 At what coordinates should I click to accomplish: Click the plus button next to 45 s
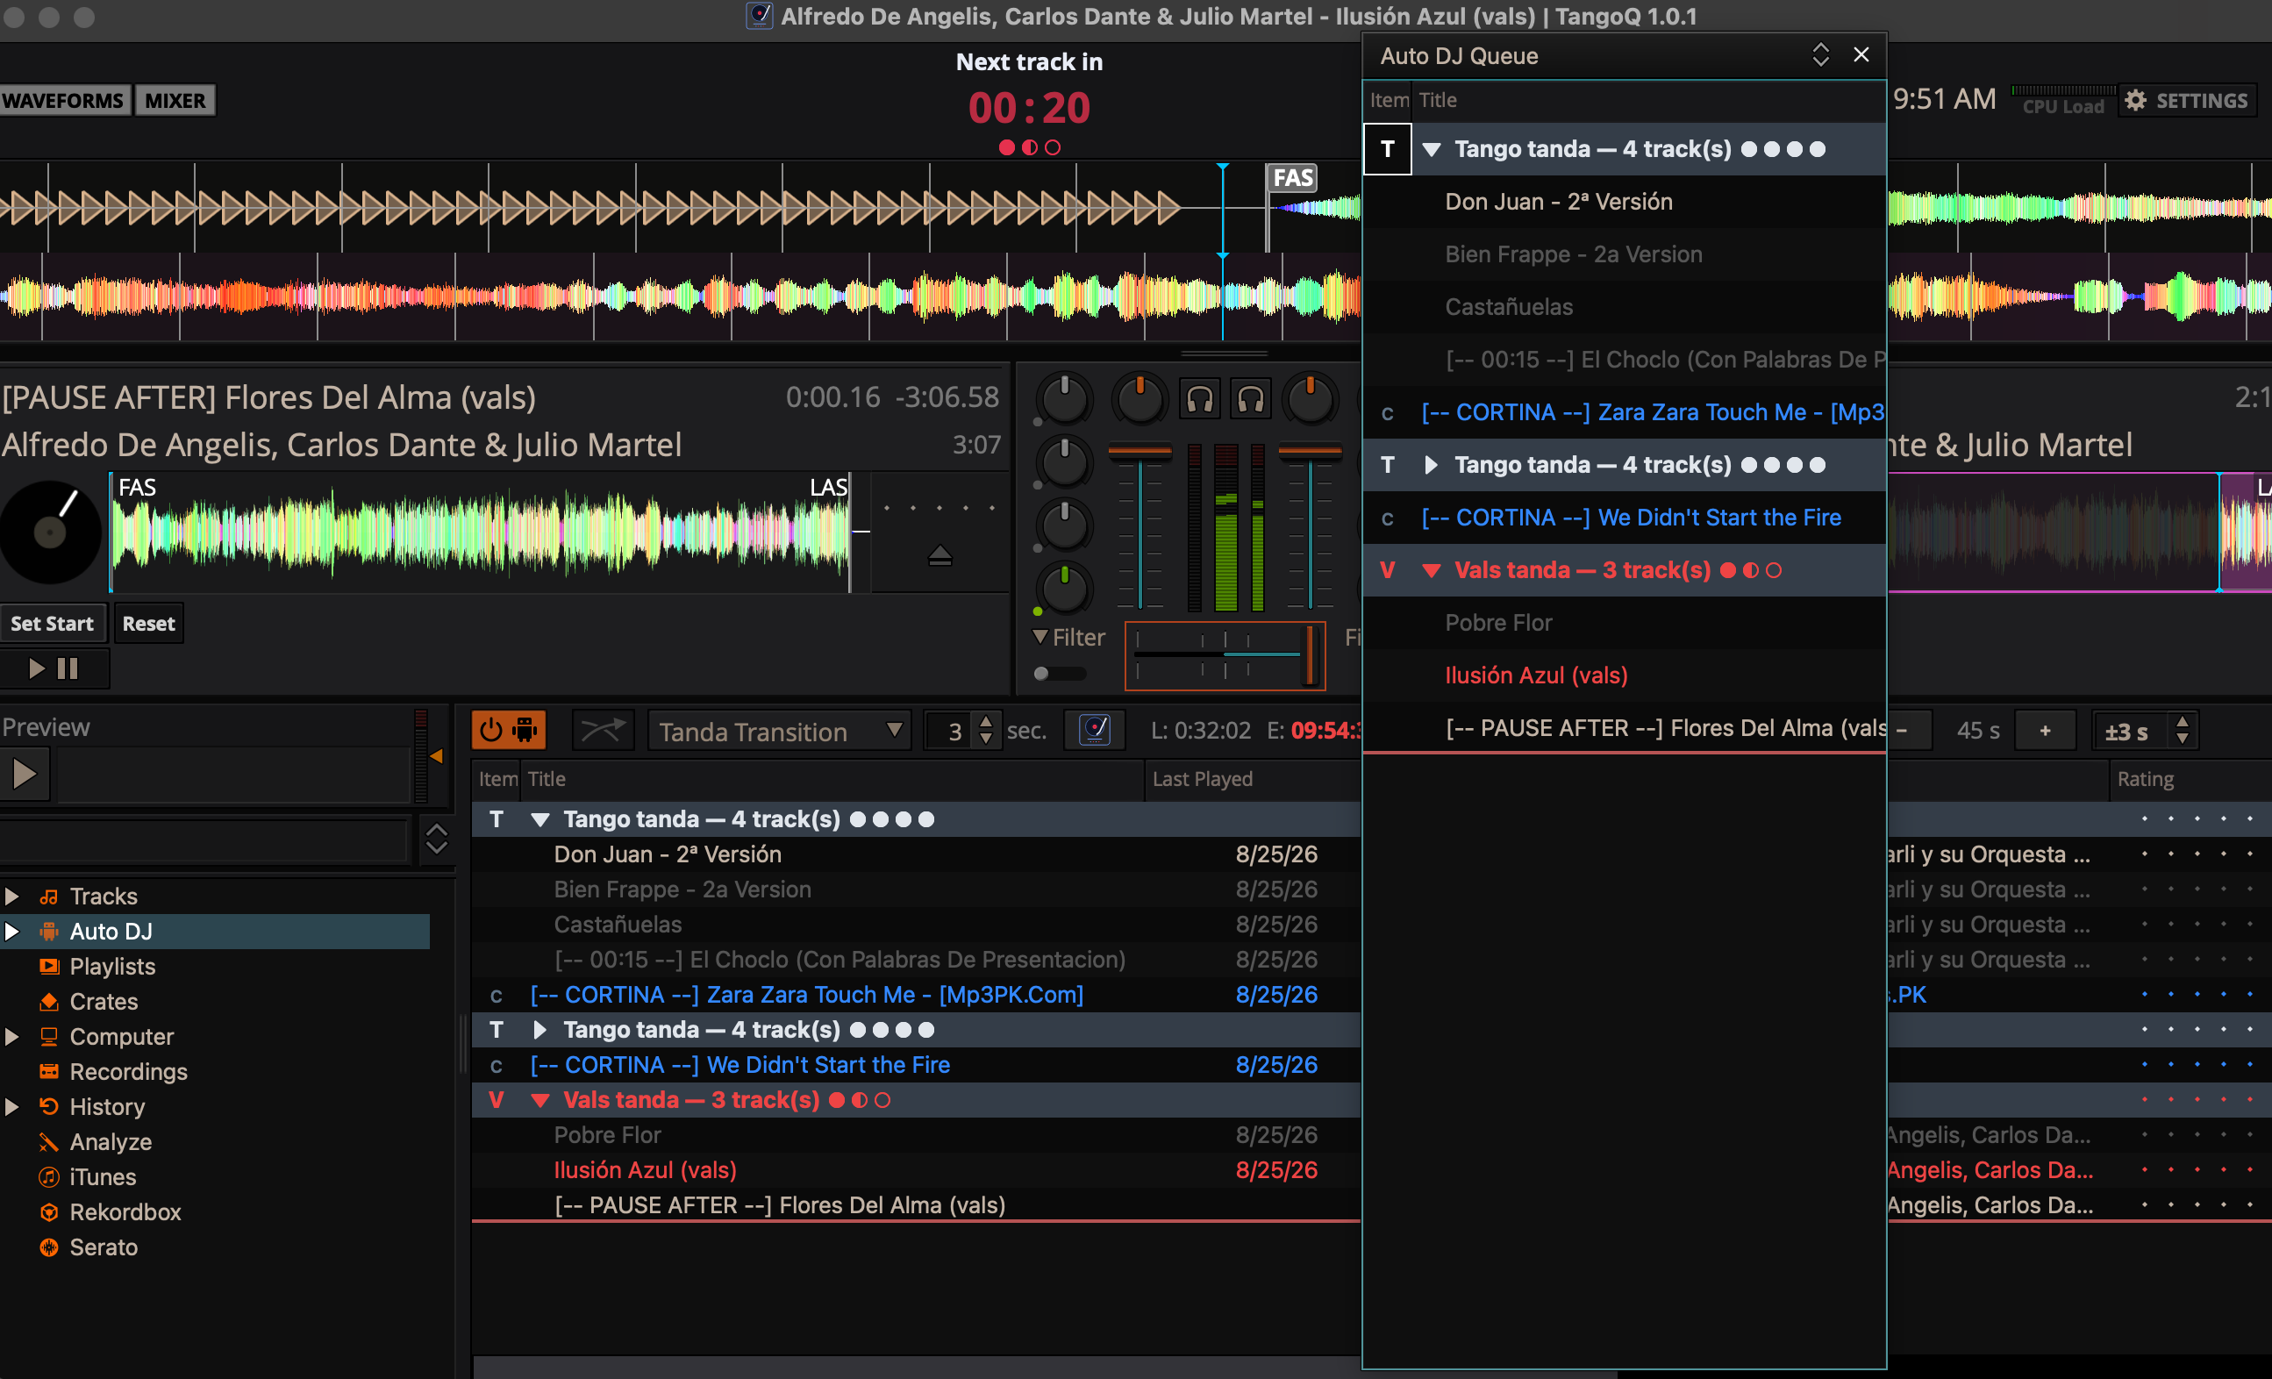(2045, 731)
